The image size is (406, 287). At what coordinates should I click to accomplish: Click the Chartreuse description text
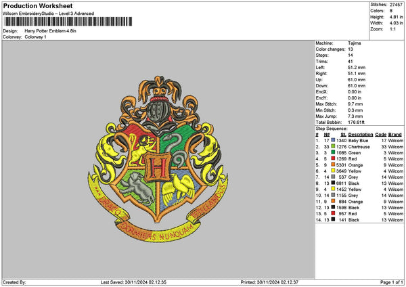(x=359, y=147)
